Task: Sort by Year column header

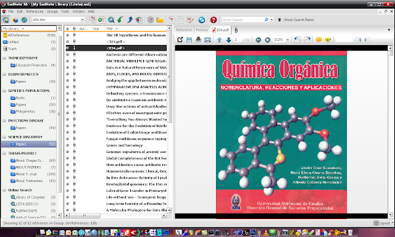Action: [x=98, y=29]
